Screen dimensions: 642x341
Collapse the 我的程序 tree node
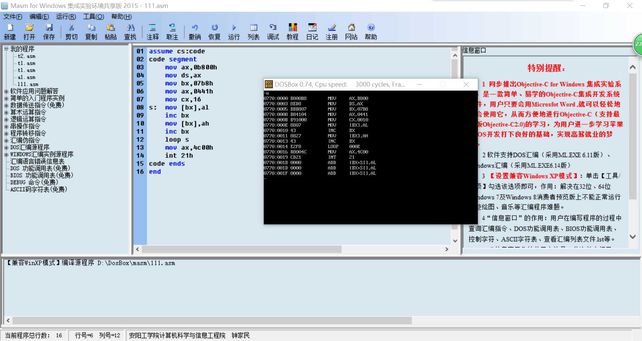point(6,49)
